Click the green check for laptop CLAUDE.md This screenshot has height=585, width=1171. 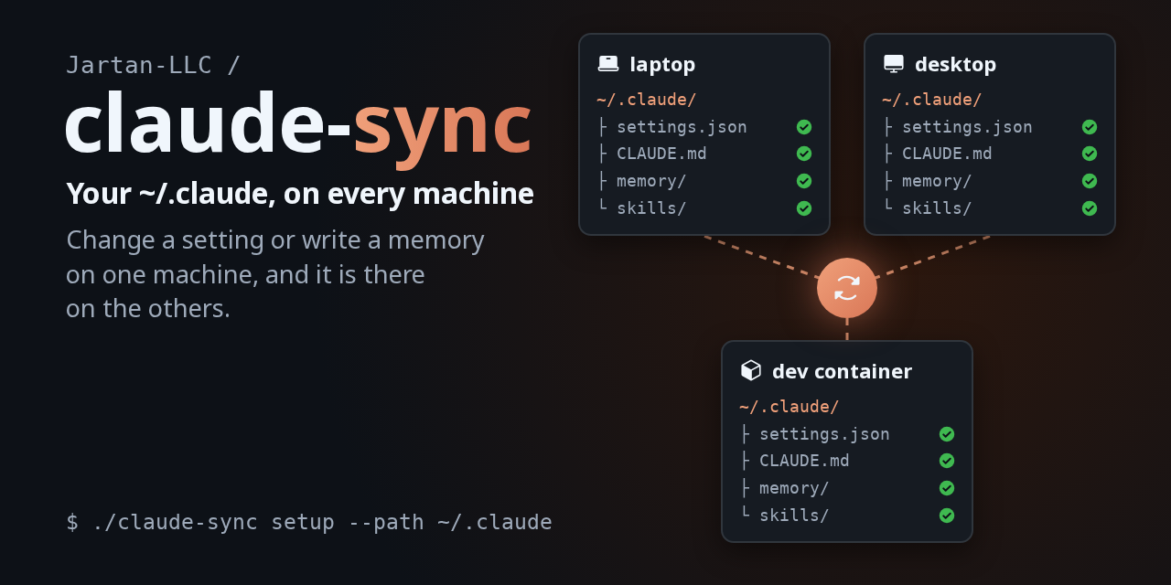804,154
